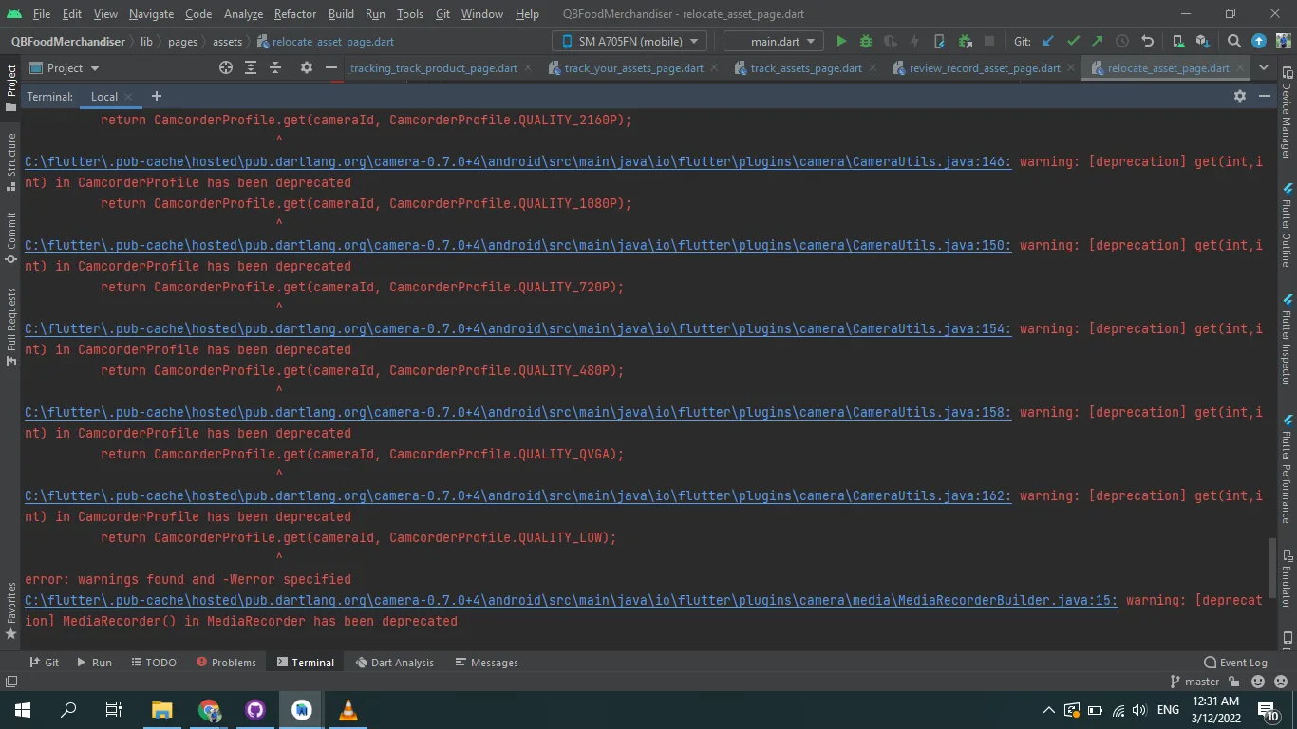Screen dimensions: 1297x729
Task: Open the TODO tool window tab
Action: click(154, 663)
